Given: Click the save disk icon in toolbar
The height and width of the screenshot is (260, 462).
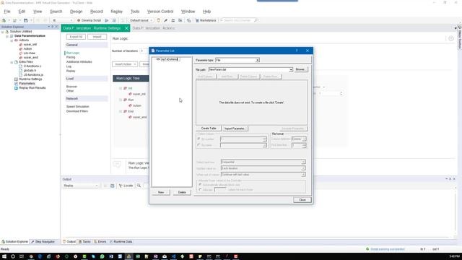Looking at the screenshot, I should click(x=26, y=20).
